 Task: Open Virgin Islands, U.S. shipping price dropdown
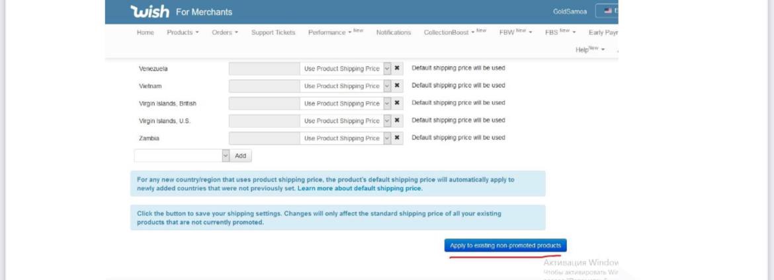[345, 121]
